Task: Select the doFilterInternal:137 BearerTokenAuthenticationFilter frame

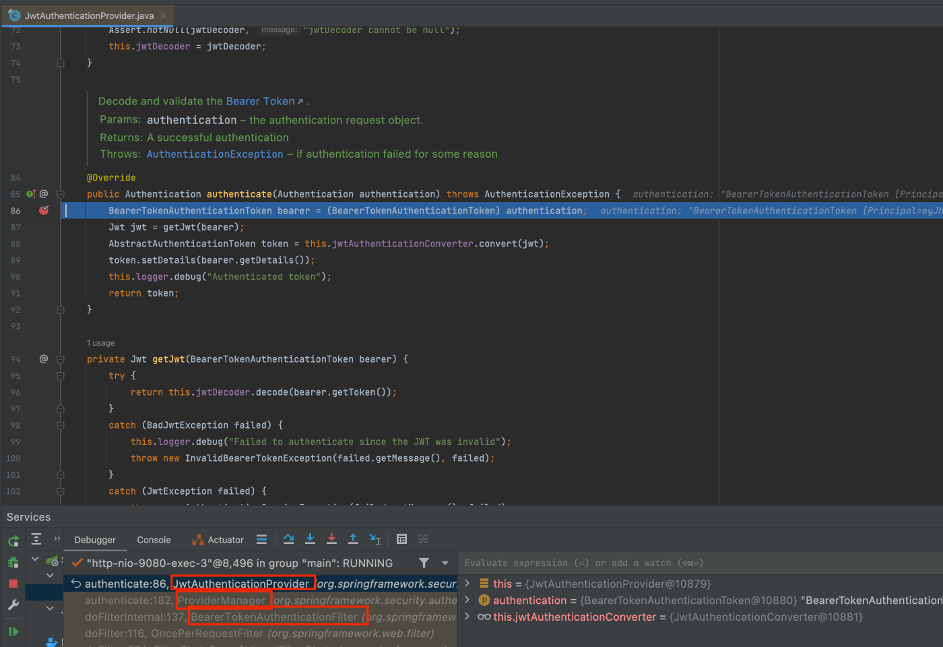Action: pyautogui.click(x=261, y=617)
